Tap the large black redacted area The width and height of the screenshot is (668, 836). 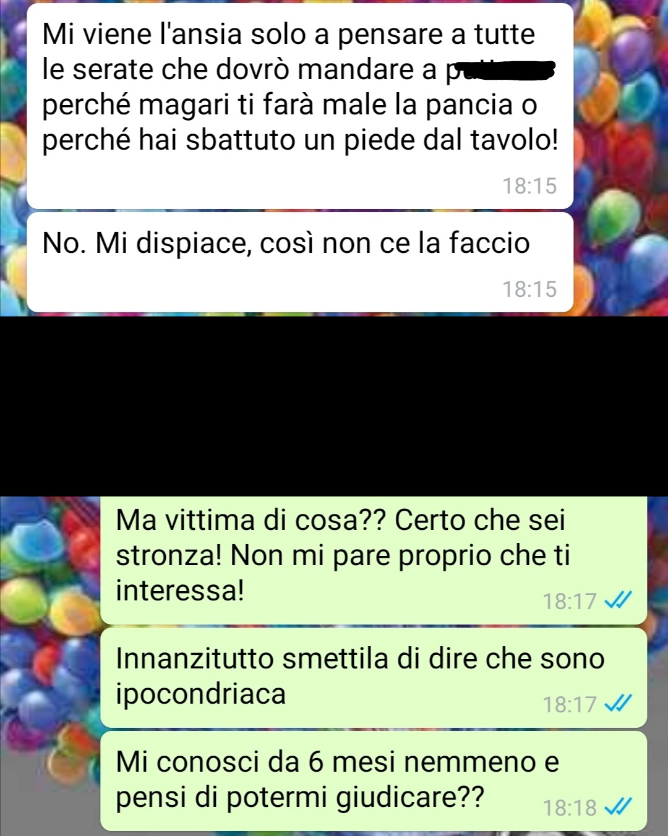(334, 406)
